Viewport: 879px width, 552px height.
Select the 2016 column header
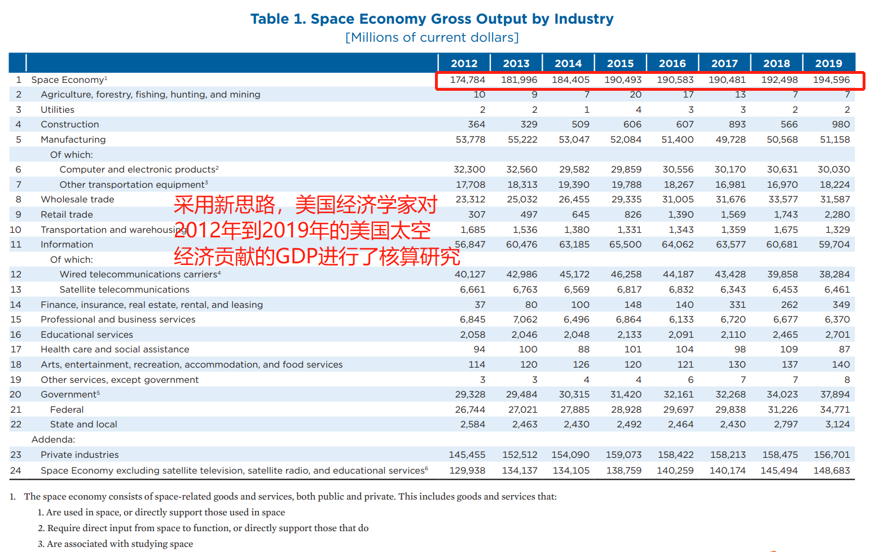[672, 63]
